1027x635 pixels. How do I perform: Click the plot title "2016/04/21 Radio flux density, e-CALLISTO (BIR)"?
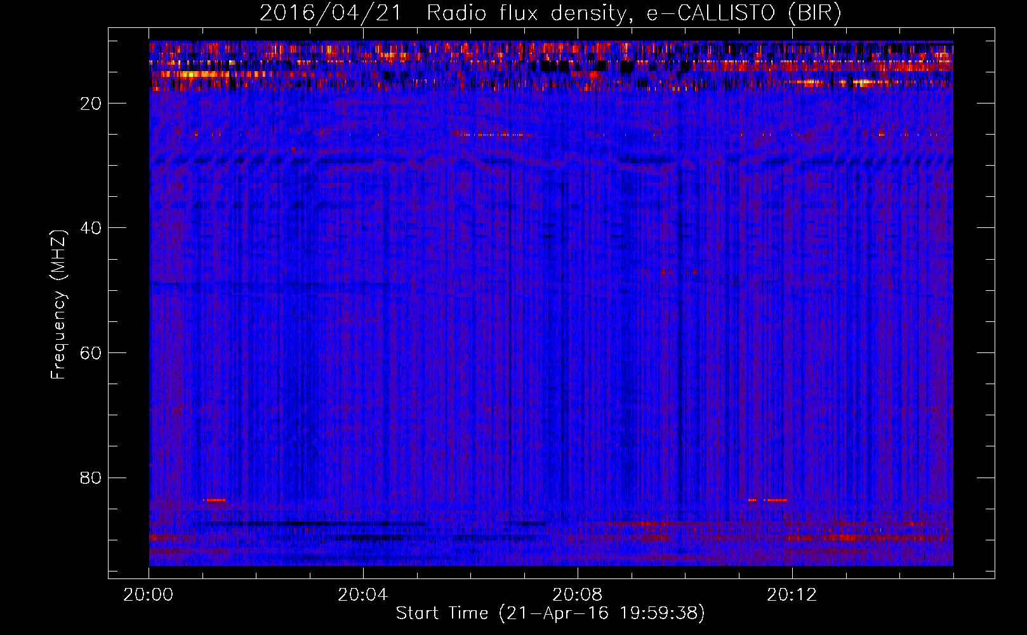pyautogui.click(x=550, y=13)
